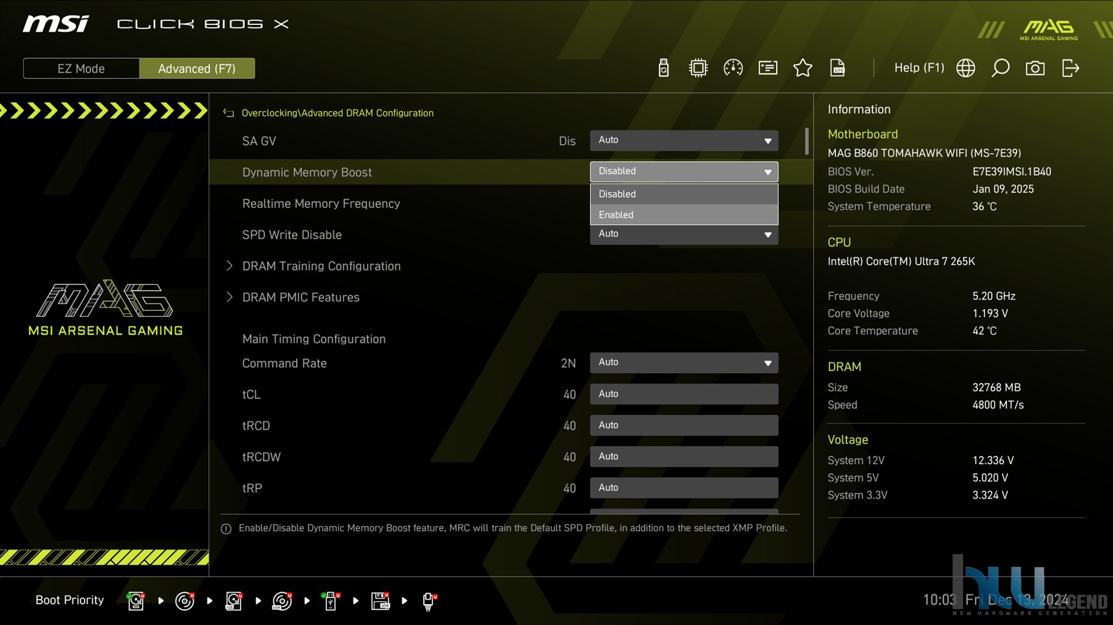Open Help (F1)
Screen dimensions: 1113x625
pyautogui.click(x=919, y=68)
